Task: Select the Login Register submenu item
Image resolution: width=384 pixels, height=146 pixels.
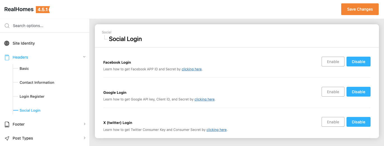Action: (32, 96)
